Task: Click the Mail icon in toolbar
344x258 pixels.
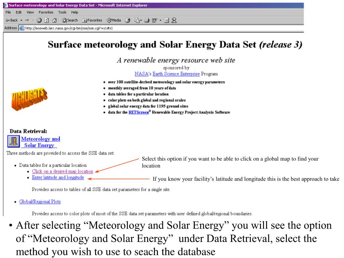Action: (137, 20)
